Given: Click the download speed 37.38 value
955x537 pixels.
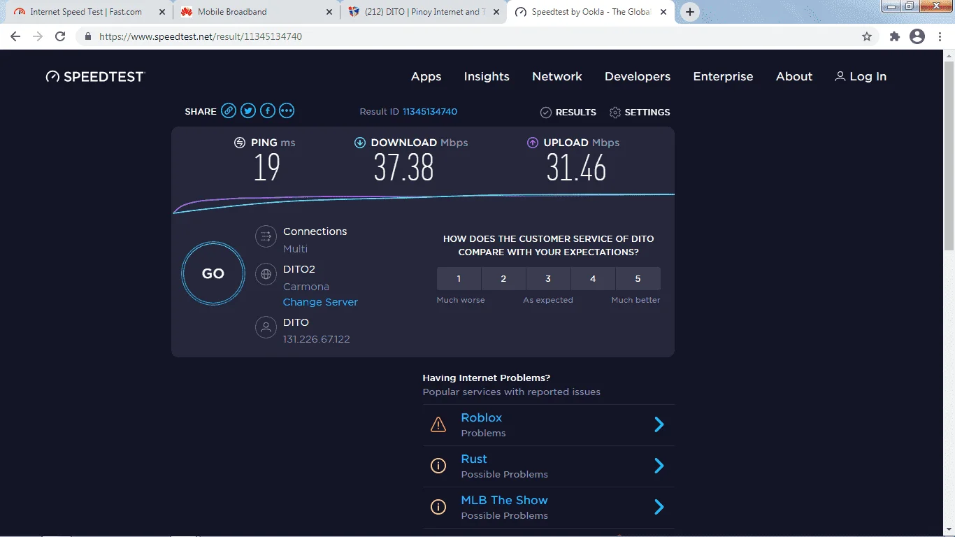Looking at the screenshot, I should tap(404, 168).
